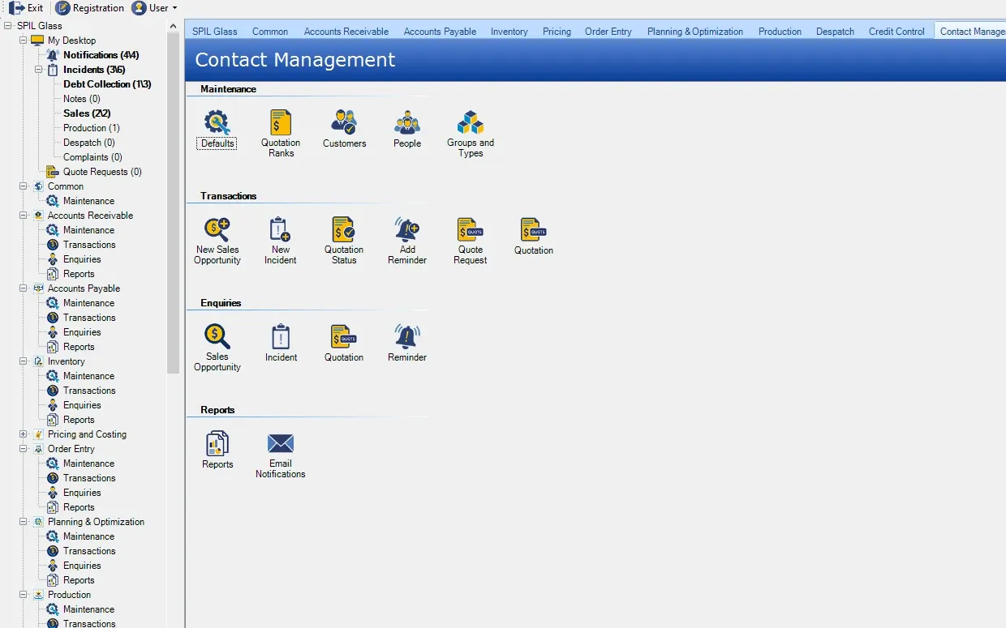Viewport: 1006px width, 628px height.
Task: Select Complaints (0) in the tree
Action: click(92, 157)
